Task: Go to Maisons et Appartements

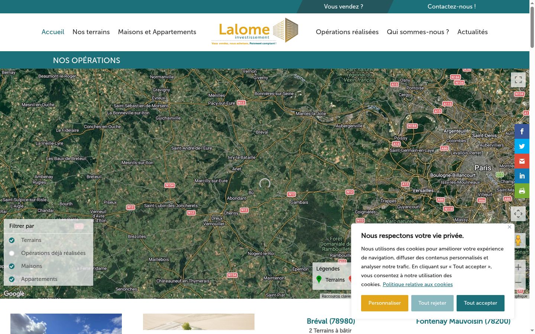Action: (157, 32)
